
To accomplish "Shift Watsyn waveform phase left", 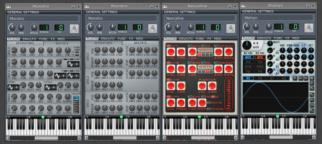I will [x=301, y=78].
